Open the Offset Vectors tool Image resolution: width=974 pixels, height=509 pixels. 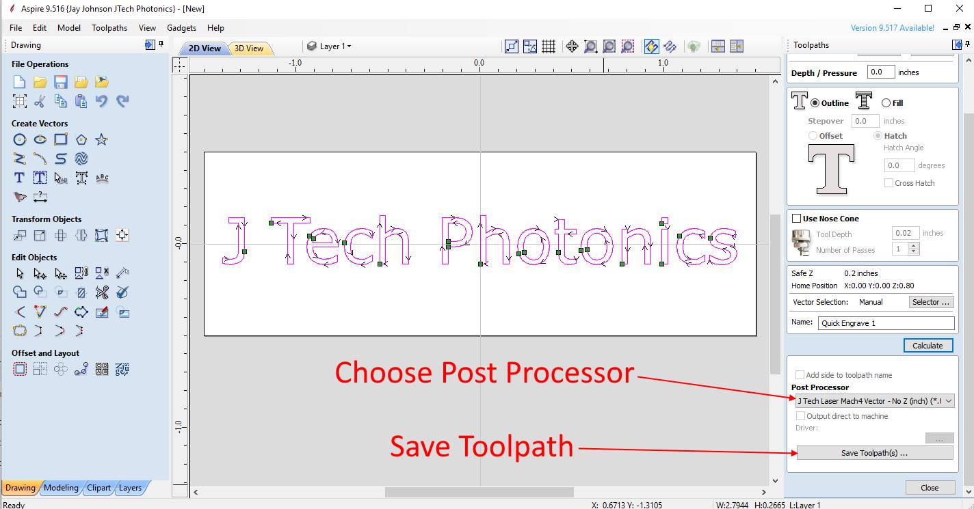(x=20, y=368)
